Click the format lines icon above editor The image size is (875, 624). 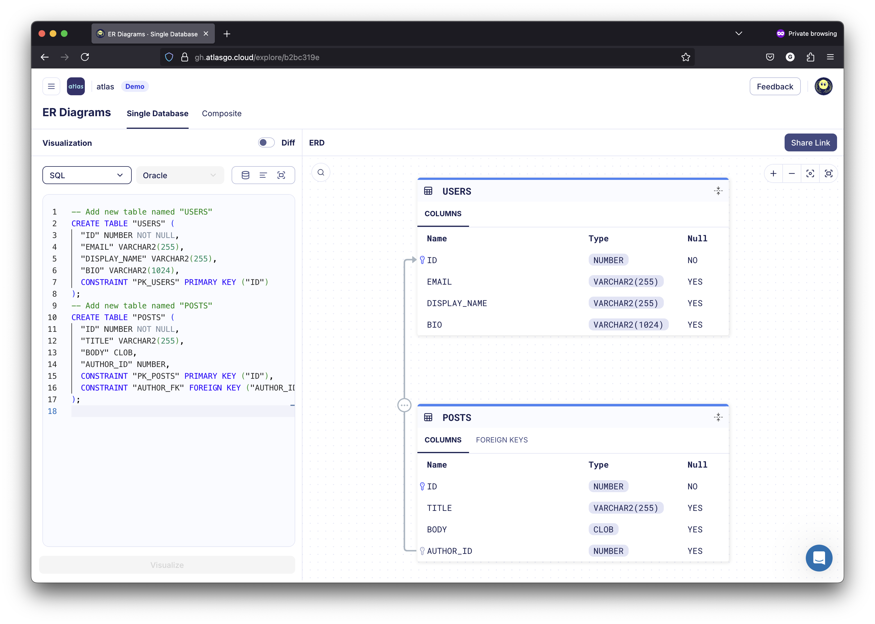click(x=263, y=175)
